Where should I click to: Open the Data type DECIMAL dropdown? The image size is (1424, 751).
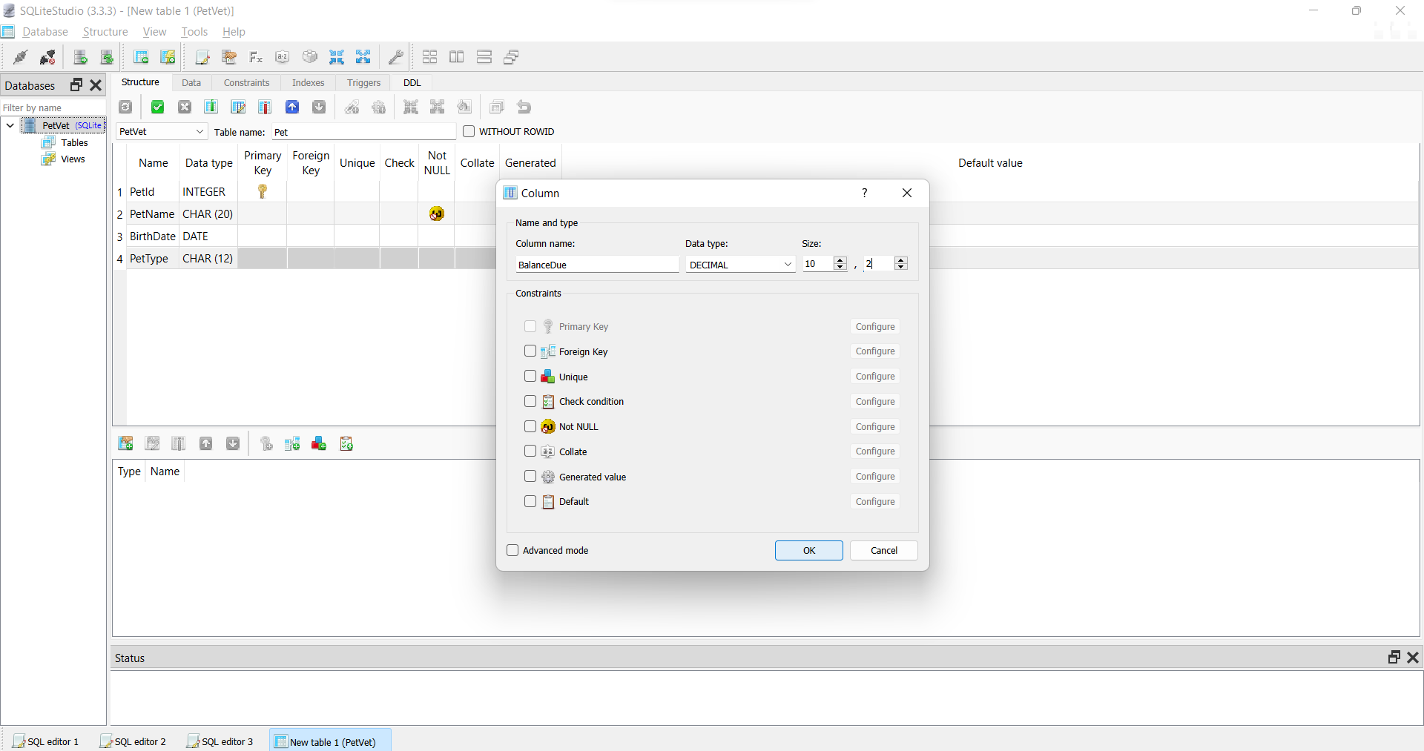[x=740, y=264]
